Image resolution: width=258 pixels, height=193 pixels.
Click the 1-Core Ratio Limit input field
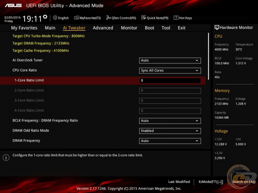(170, 80)
